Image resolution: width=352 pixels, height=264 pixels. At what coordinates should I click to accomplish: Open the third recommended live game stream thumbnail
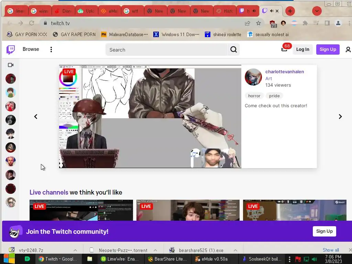[295, 210]
